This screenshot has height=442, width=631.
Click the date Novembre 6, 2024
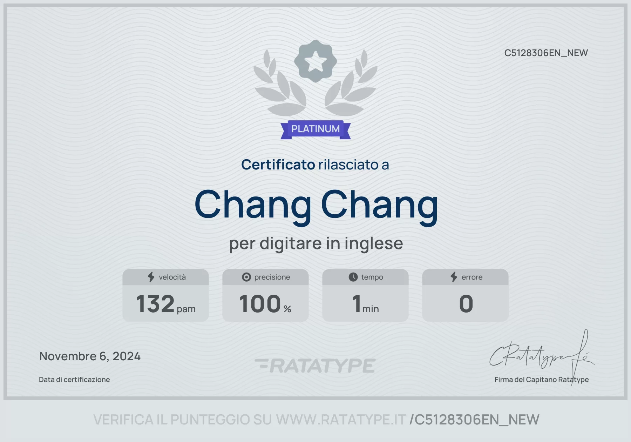pos(90,356)
